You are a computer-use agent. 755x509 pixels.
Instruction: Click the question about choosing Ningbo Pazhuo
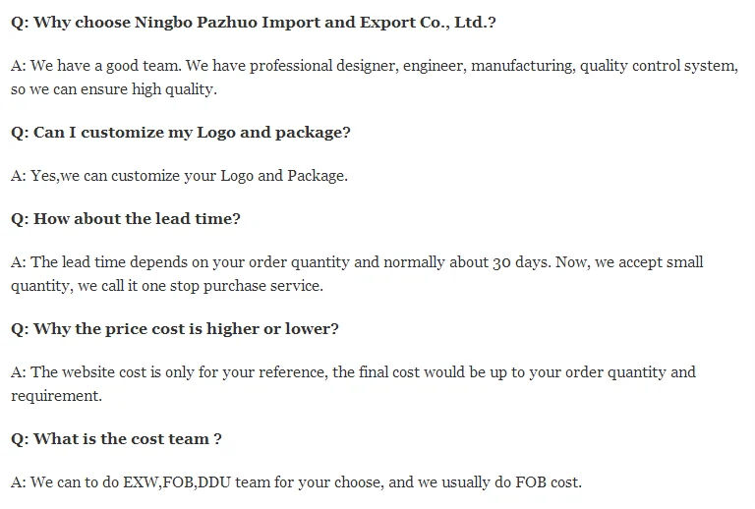click(254, 22)
